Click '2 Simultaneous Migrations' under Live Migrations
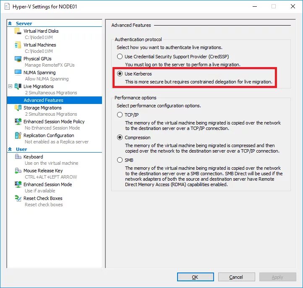 coord(51,93)
